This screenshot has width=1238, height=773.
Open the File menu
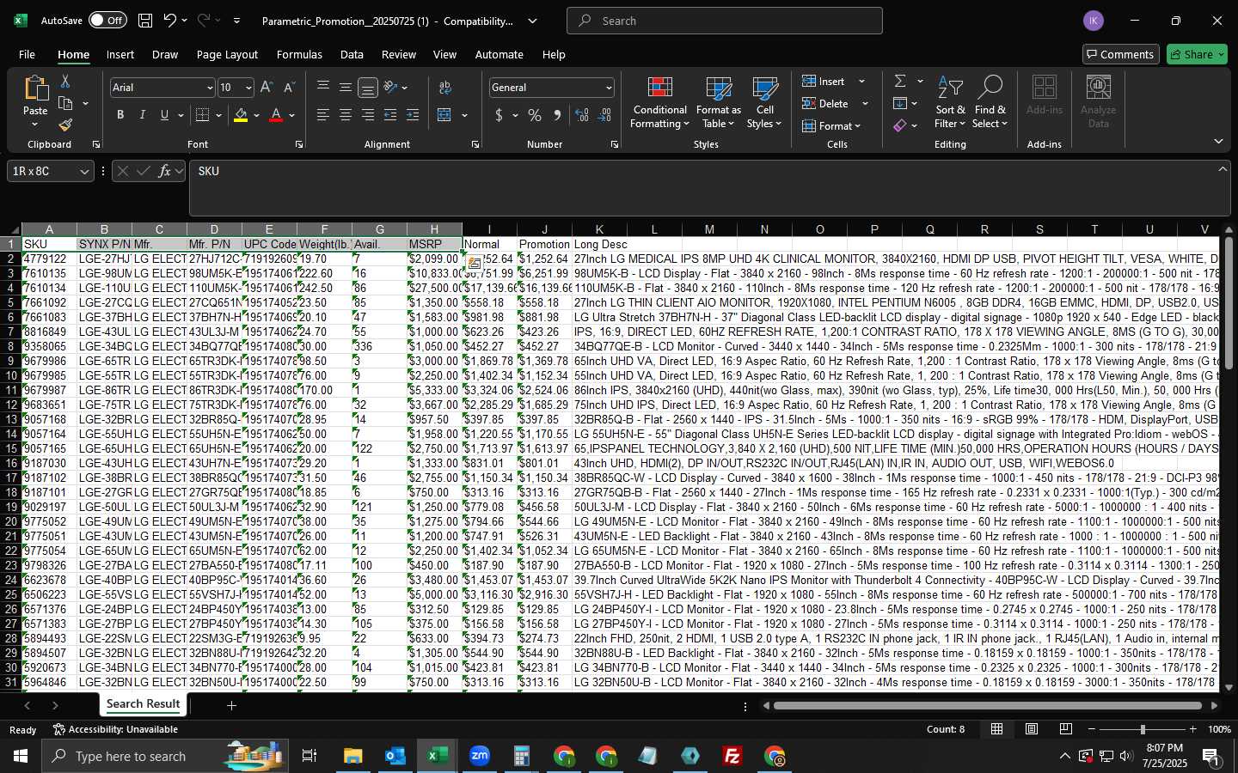(27, 54)
